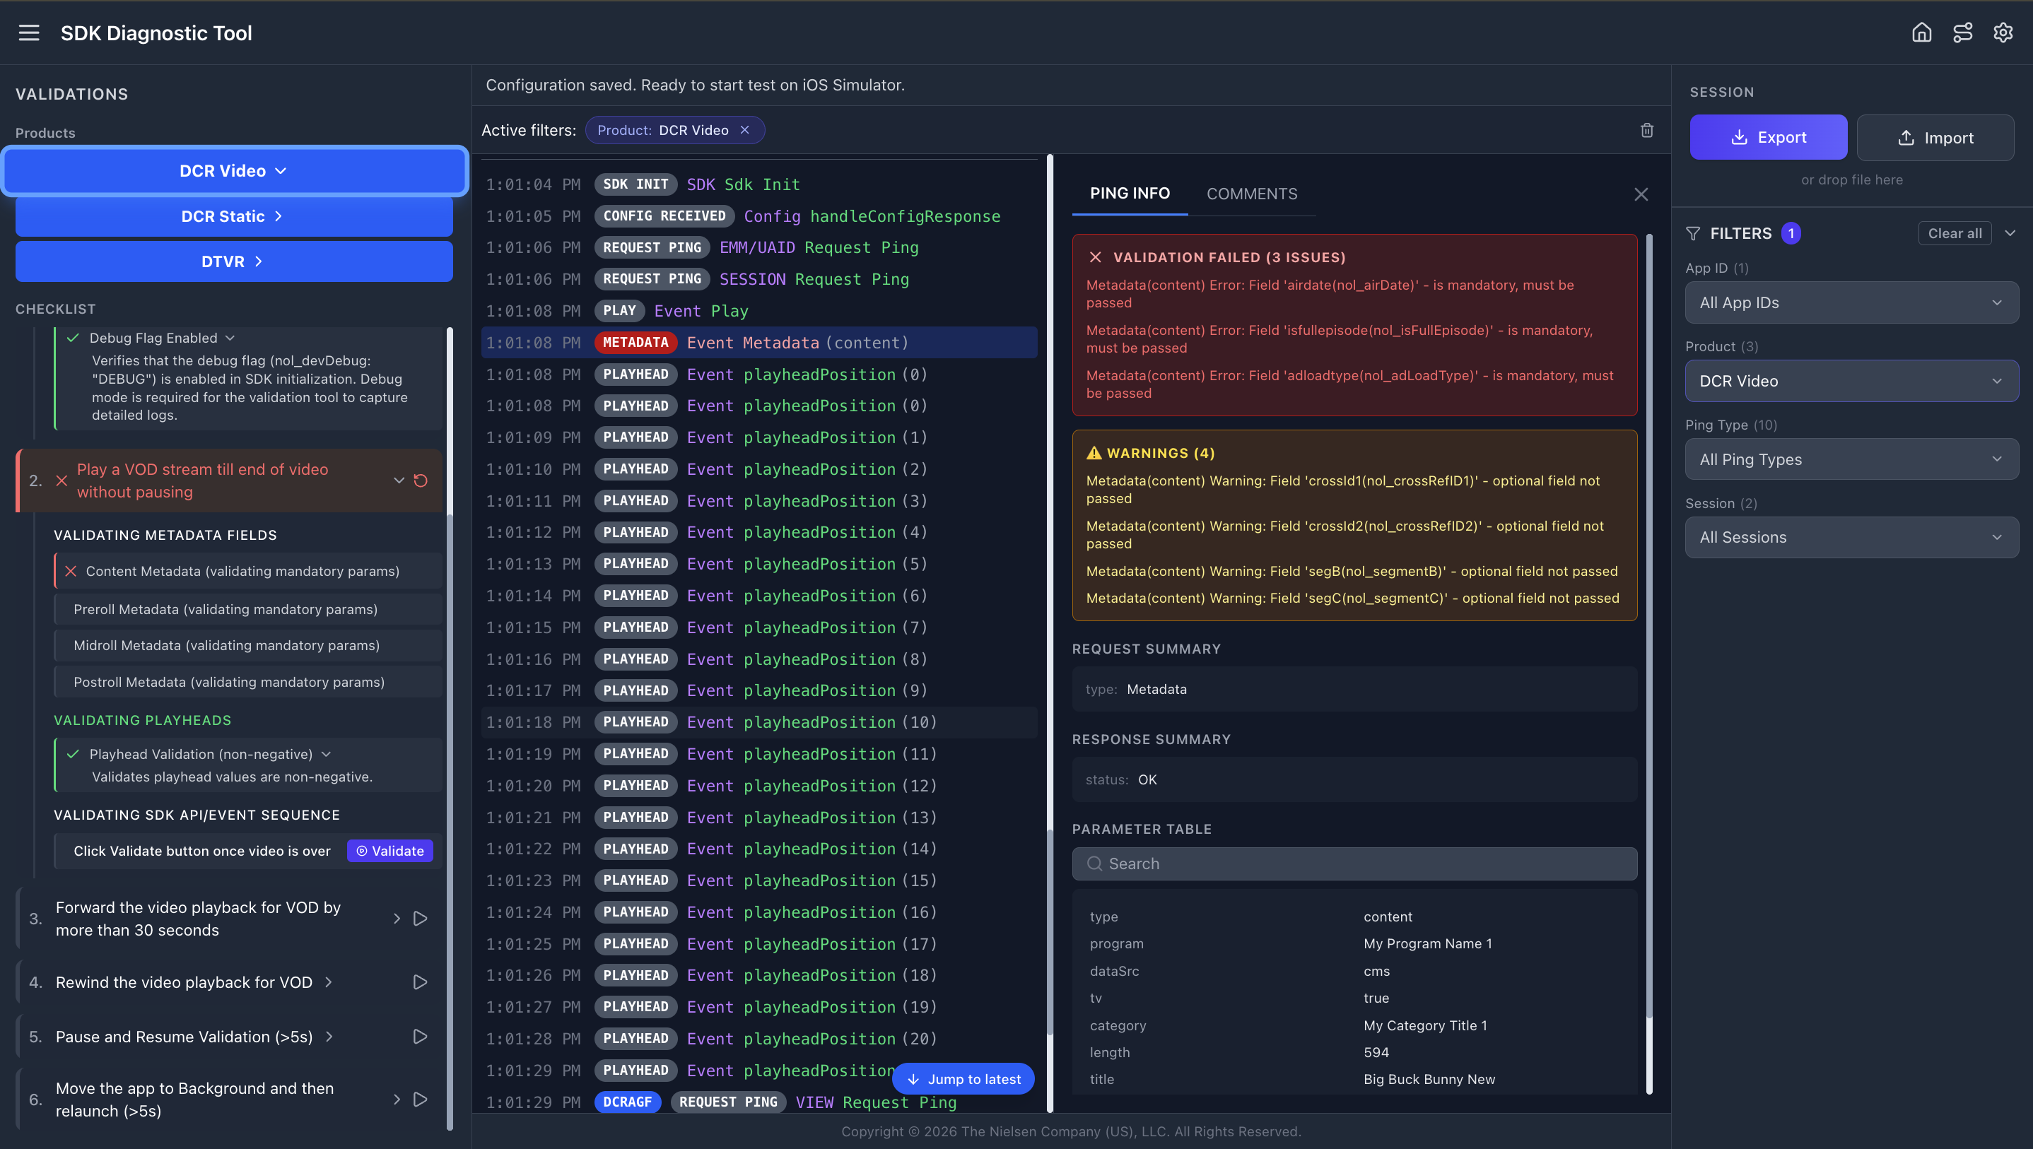This screenshot has width=2033, height=1149.
Task: Collapse the Debug Flag Enabled checklist item
Action: coord(230,337)
